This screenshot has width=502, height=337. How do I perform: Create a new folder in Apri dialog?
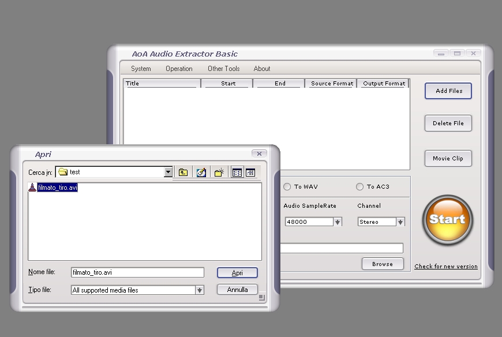219,173
